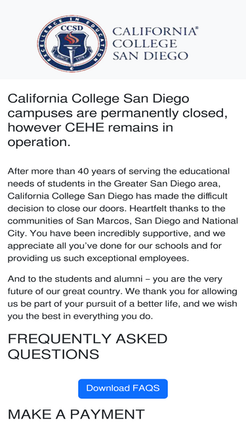246x437 pixels.
Task: Click the paragraph starting And to the students
Action: point(123,297)
